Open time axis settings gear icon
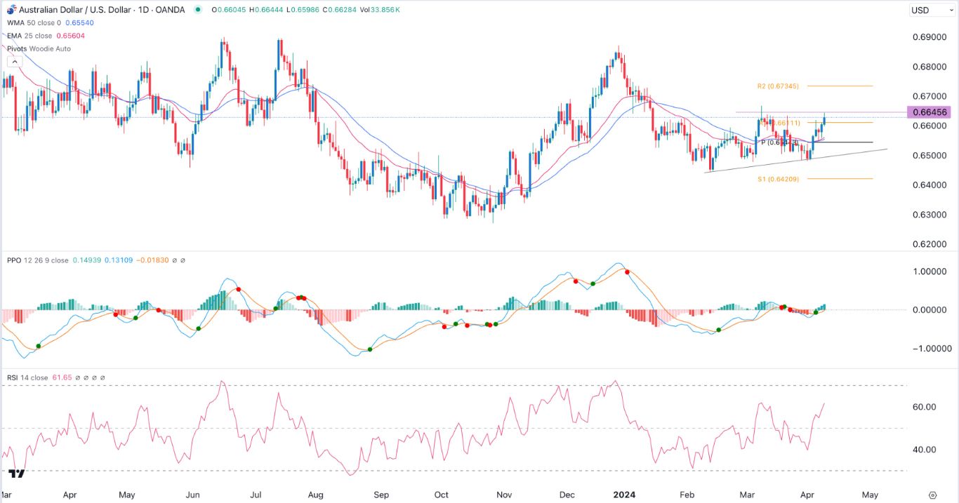 coord(932,495)
